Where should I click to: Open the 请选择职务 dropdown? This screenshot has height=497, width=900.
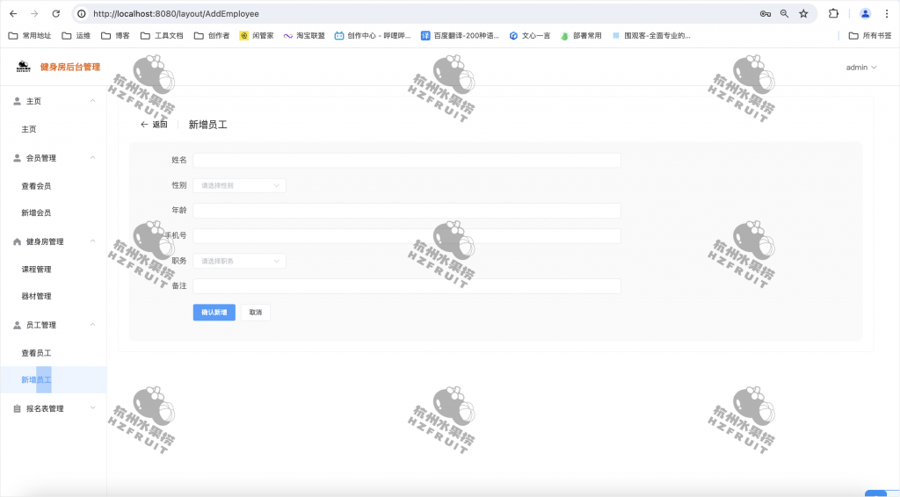pyautogui.click(x=239, y=262)
